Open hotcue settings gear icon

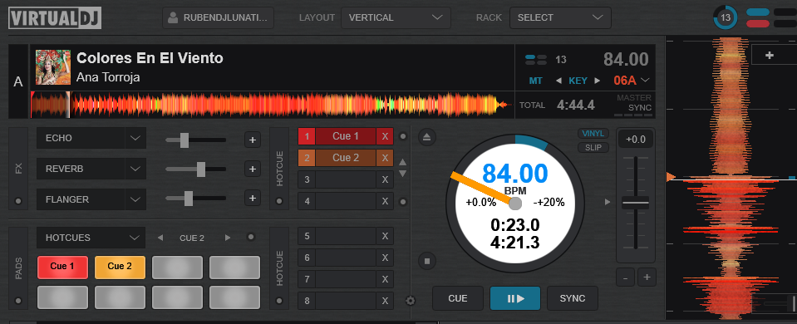point(411,301)
